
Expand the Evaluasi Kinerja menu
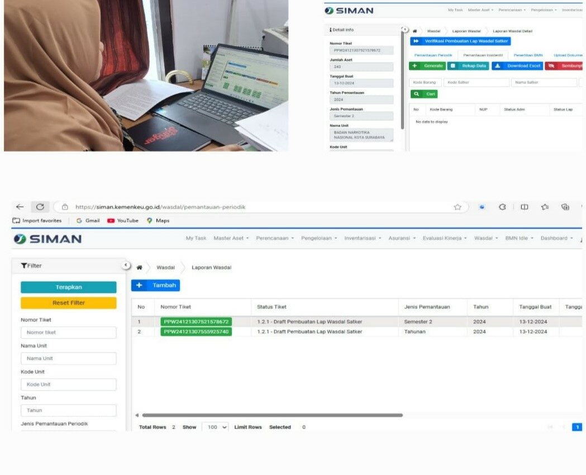(x=445, y=238)
